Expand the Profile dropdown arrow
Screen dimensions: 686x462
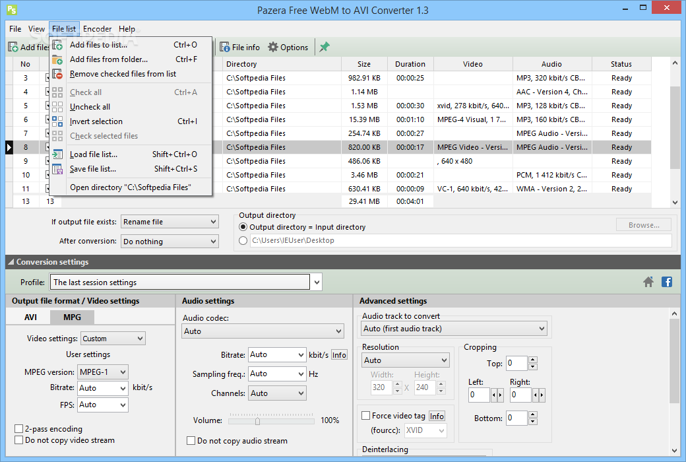pyautogui.click(x=317, y=282)
